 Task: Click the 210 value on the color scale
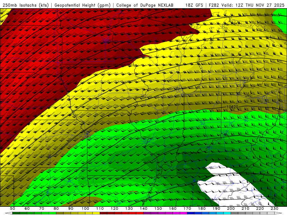point(245,209)
